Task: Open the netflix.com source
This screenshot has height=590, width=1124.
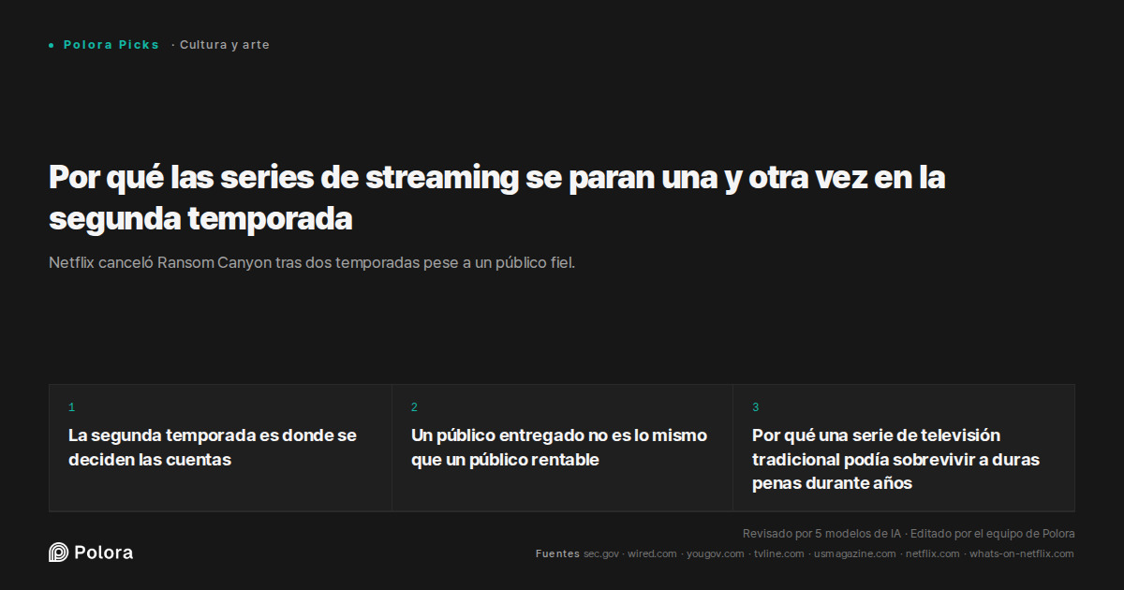Action: (x=933, y=554)
